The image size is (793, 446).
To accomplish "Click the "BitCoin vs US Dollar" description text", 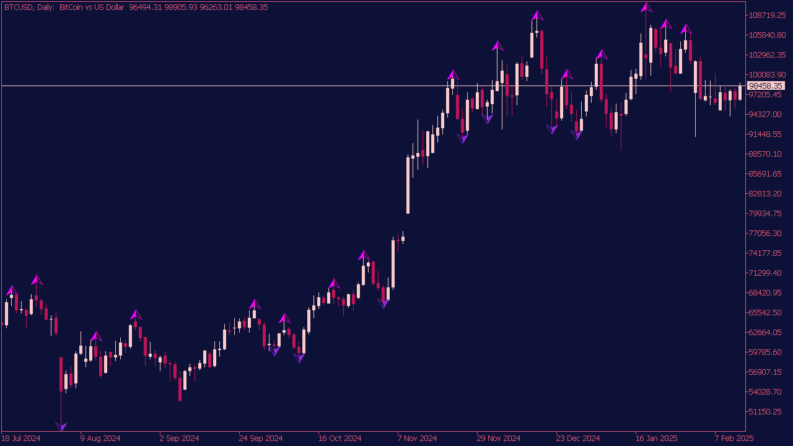I will pos(91,7).
